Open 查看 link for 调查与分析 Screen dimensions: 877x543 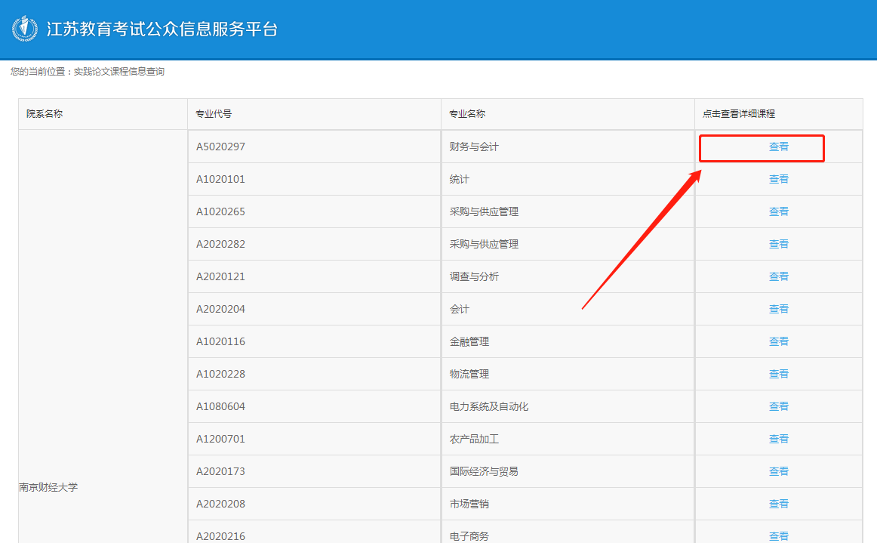click(x=778, y=277)
